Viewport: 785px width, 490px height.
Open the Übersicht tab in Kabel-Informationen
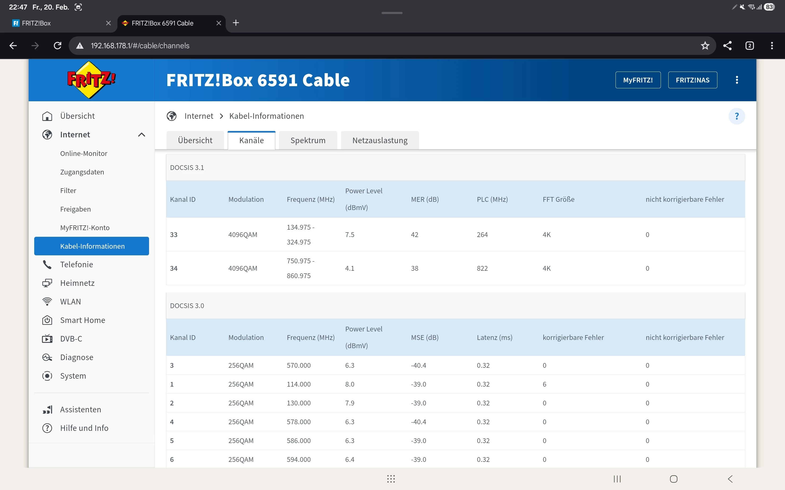[x=195, y=140]
